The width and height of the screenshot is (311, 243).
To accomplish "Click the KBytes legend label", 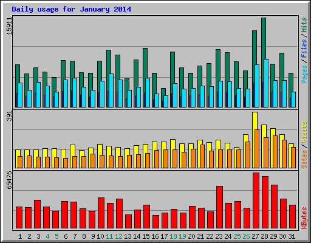I will pyautogui.click(x=304, y=218).
